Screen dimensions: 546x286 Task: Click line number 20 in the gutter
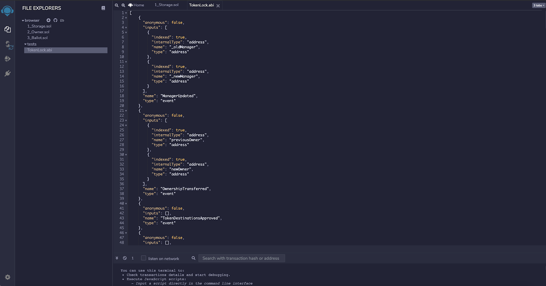(122, 106)
